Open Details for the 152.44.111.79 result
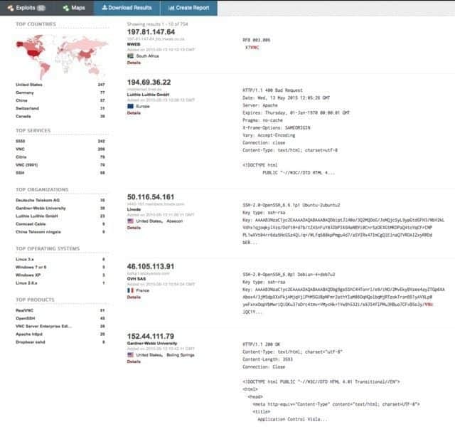 coord(134,362)
